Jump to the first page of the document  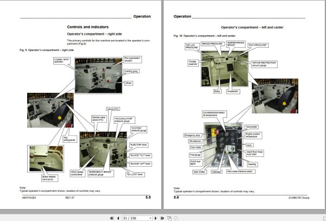tap(111, 218)
